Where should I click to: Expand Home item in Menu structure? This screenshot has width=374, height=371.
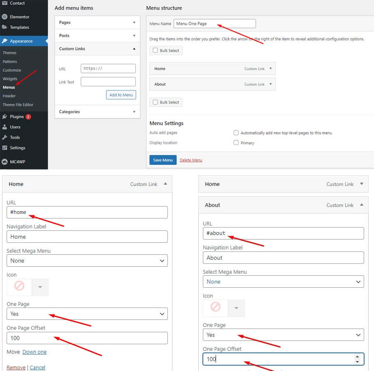(x=270, y=68)
